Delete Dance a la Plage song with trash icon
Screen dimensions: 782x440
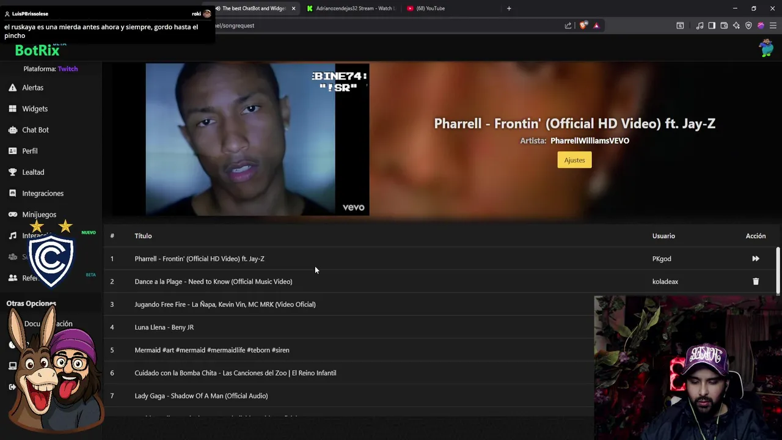tap(756, 282)
